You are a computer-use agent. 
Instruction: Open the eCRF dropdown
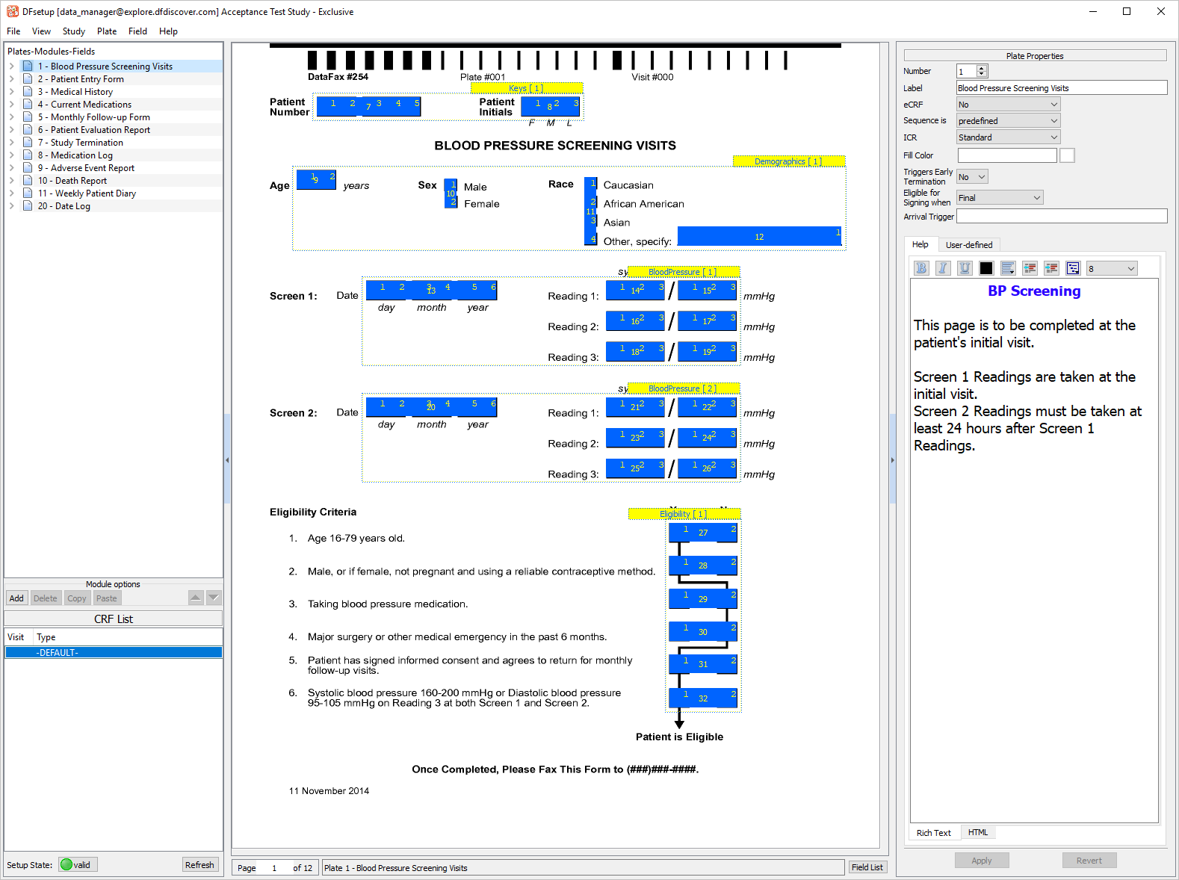tap(1008, 105)
